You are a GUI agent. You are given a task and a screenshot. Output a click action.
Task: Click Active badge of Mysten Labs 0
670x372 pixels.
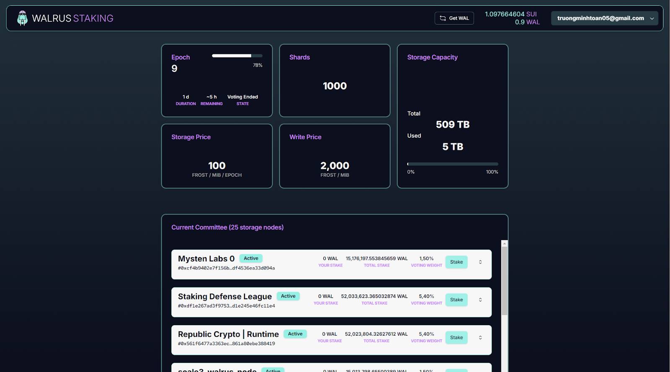click(x=251, y=258)
